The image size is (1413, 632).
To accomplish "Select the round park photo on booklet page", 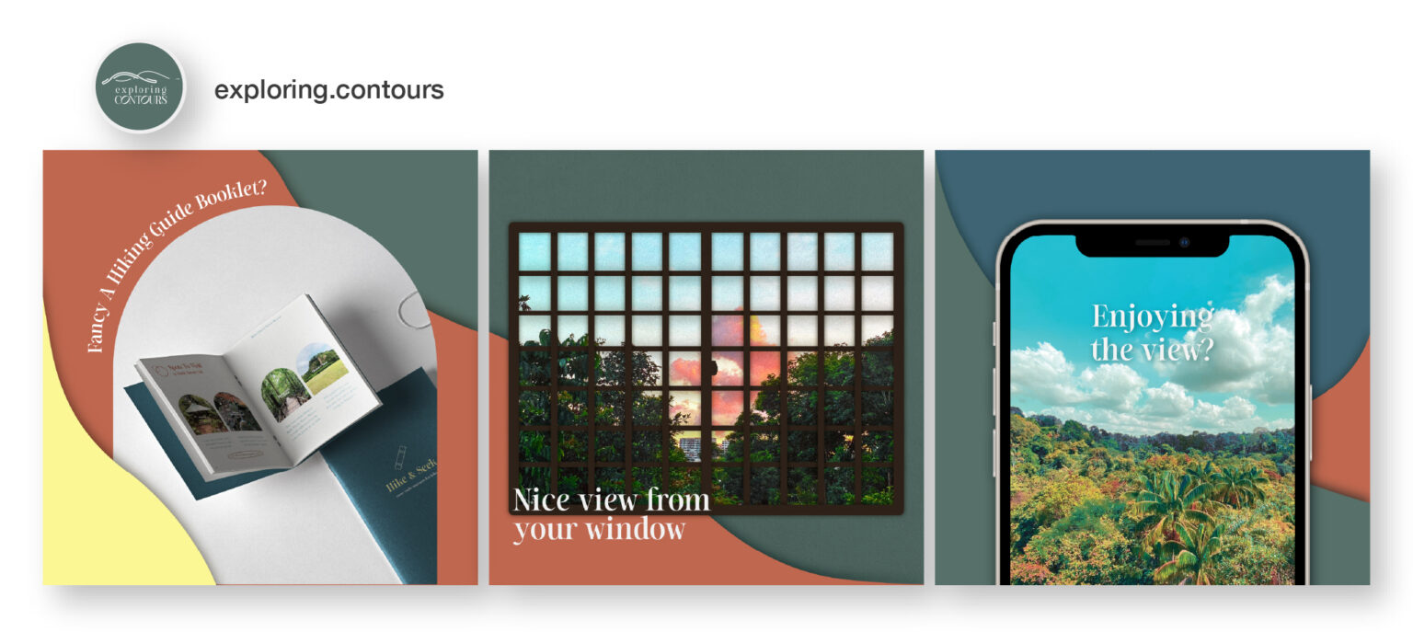I will [x=322, y=369].
